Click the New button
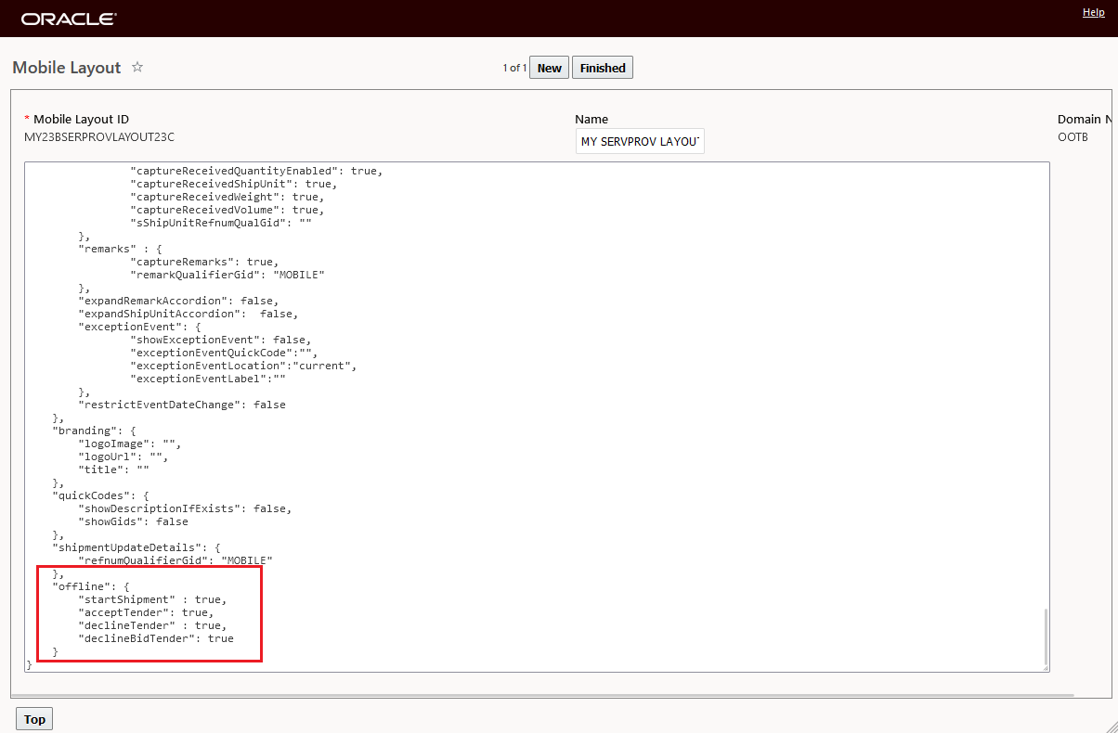1118x733 pixels. pyautogui.click(x=550, y=68)
